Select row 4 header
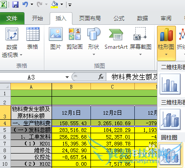Screen dimensions: 185x168 tap(5, 123)
